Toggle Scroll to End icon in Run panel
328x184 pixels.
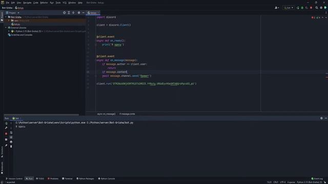[x=11, y=137]
